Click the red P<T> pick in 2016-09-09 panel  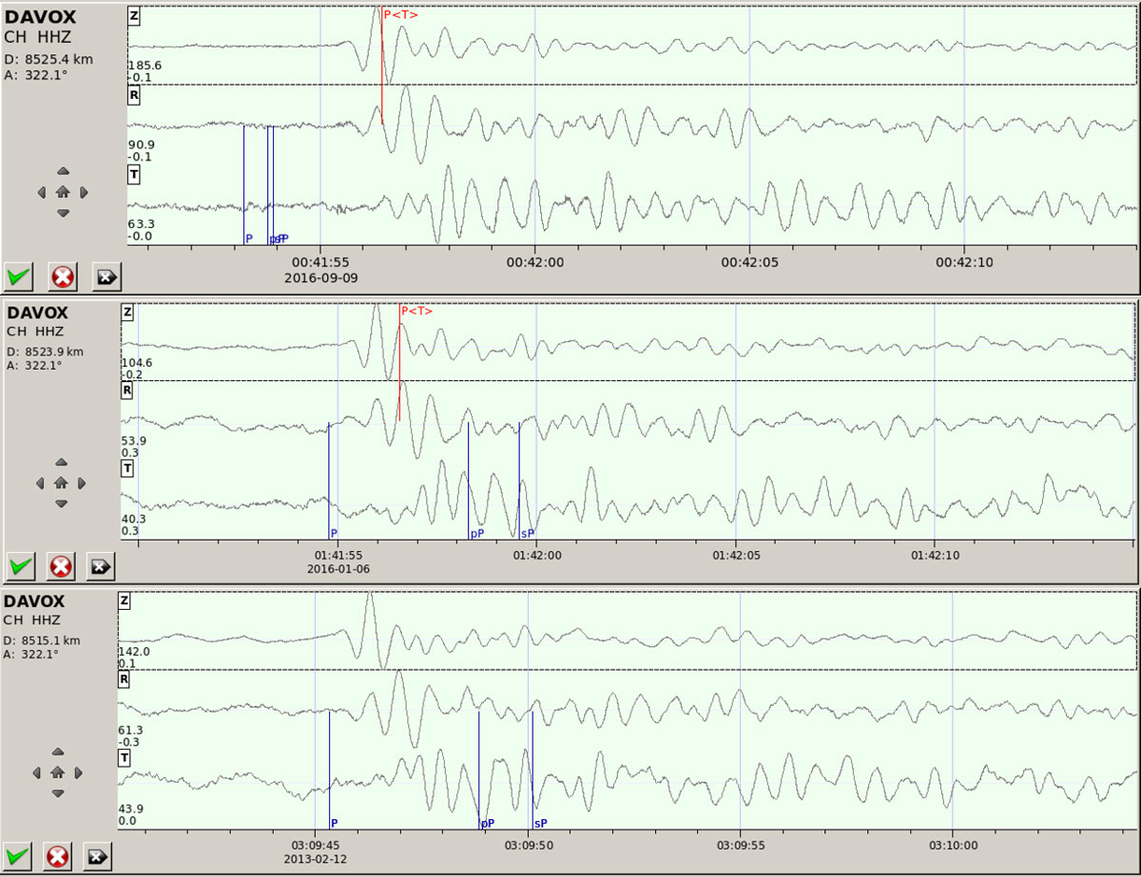point(399,14)
